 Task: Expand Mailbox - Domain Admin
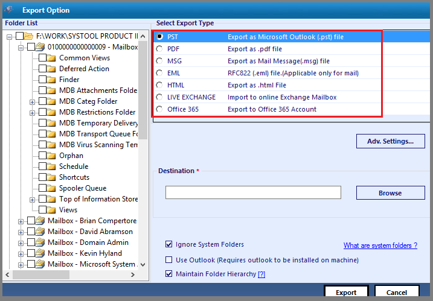point(21,243)
